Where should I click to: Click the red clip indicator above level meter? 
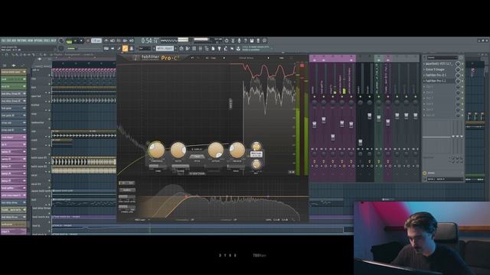click(x=302, y=65)
